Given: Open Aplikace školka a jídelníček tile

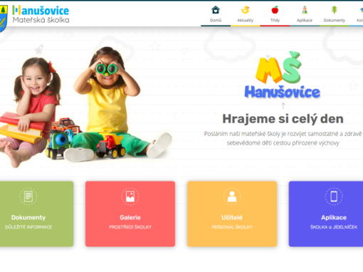Looking at the screenshot, I should (x=326, y=214).
